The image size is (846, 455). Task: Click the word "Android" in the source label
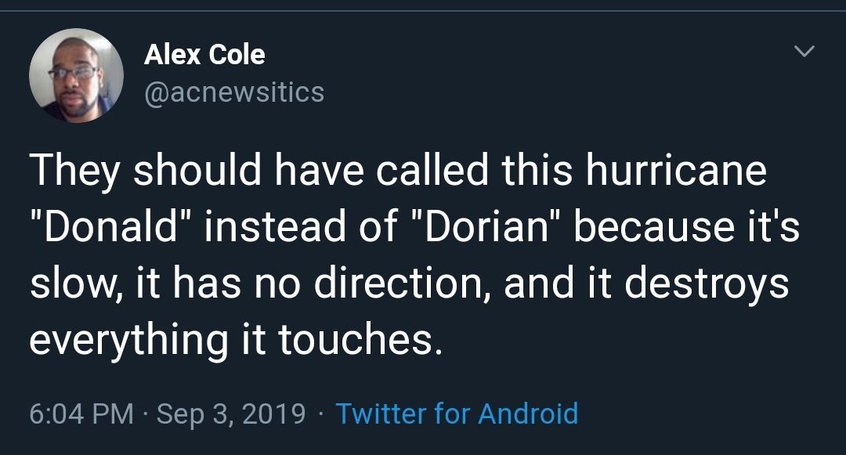(528, 413)
